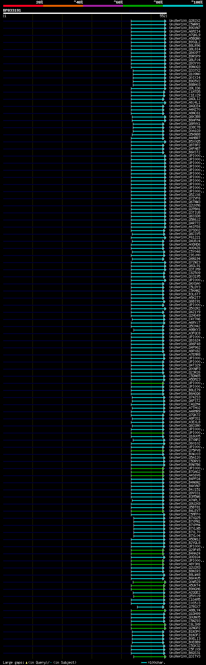
Task: Select hit label UniRef100_Q93YY0
Action: coord(185,63)
